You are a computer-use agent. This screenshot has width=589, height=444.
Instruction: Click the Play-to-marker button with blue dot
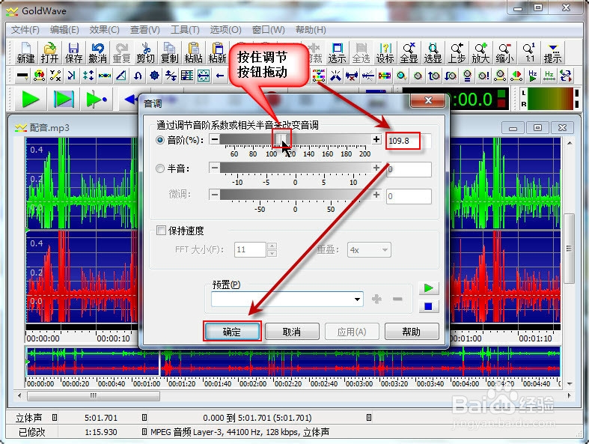click(x=97, y=100)
